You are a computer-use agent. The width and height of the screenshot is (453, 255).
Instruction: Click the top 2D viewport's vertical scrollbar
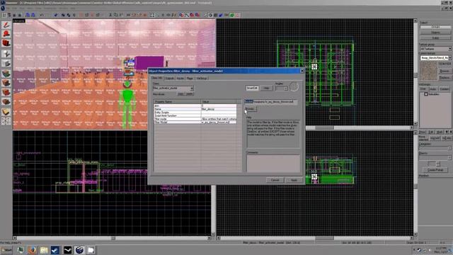pos(415,72)
